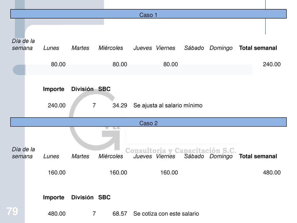Click the 240.00 weekly total value
The width and height of the screenshot is (297, 223).
click(271, 64)
